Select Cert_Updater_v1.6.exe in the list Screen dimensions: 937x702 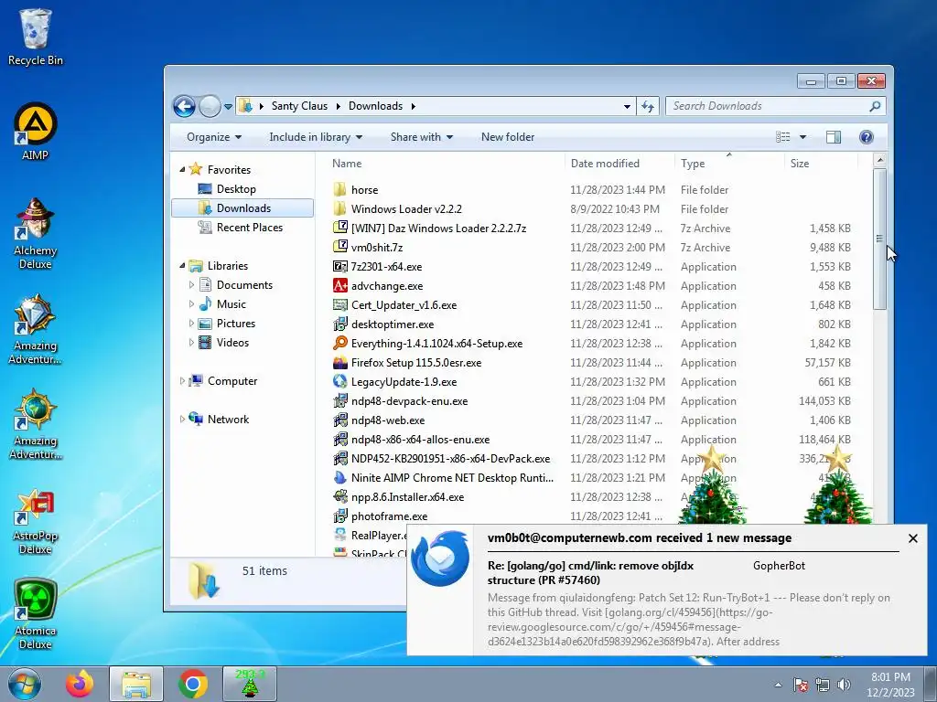tap(395, 305)
